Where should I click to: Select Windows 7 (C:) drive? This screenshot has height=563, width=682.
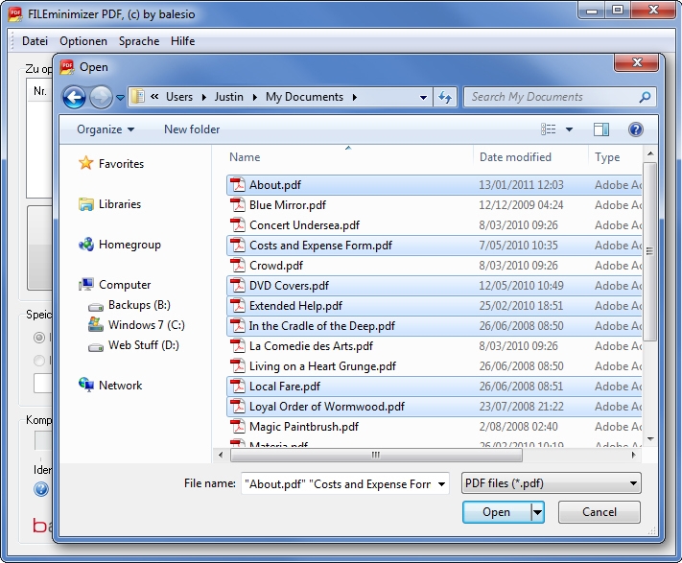[146, 325]
